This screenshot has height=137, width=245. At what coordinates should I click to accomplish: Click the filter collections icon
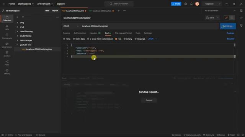pos(23,17)
